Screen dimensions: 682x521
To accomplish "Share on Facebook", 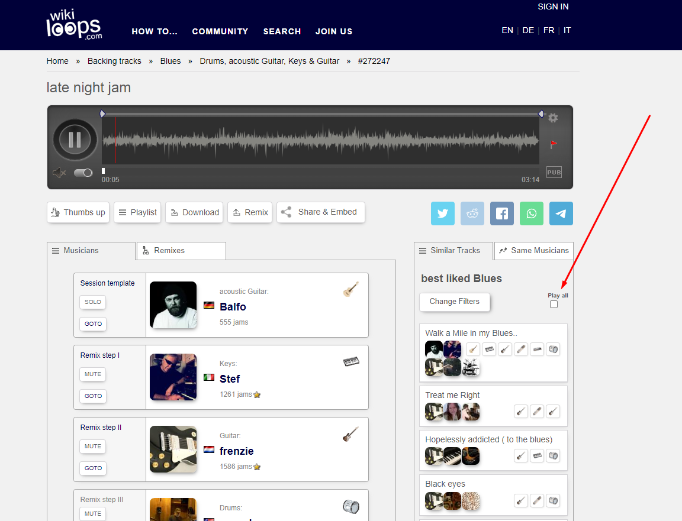I will point(502,213).
